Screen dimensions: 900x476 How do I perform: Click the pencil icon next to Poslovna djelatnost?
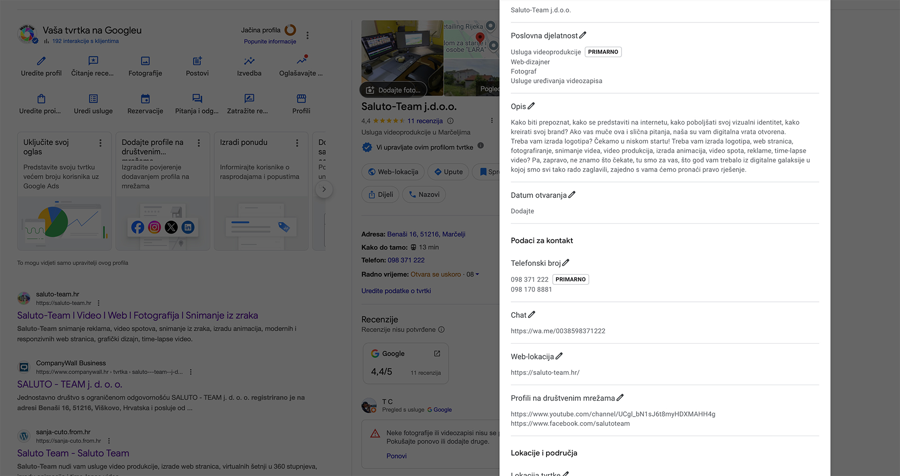click(583, 36)
